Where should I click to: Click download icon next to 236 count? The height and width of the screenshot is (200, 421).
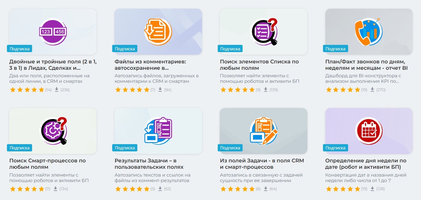pyautogui.click(x=56, y=90)
